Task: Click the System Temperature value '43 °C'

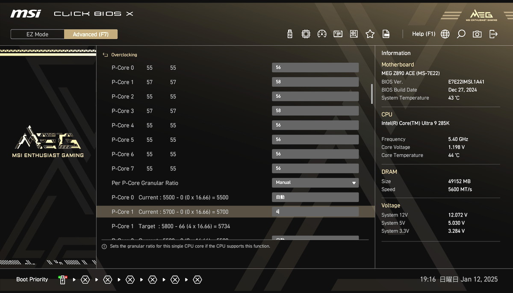Action: [x=454, y=98]
